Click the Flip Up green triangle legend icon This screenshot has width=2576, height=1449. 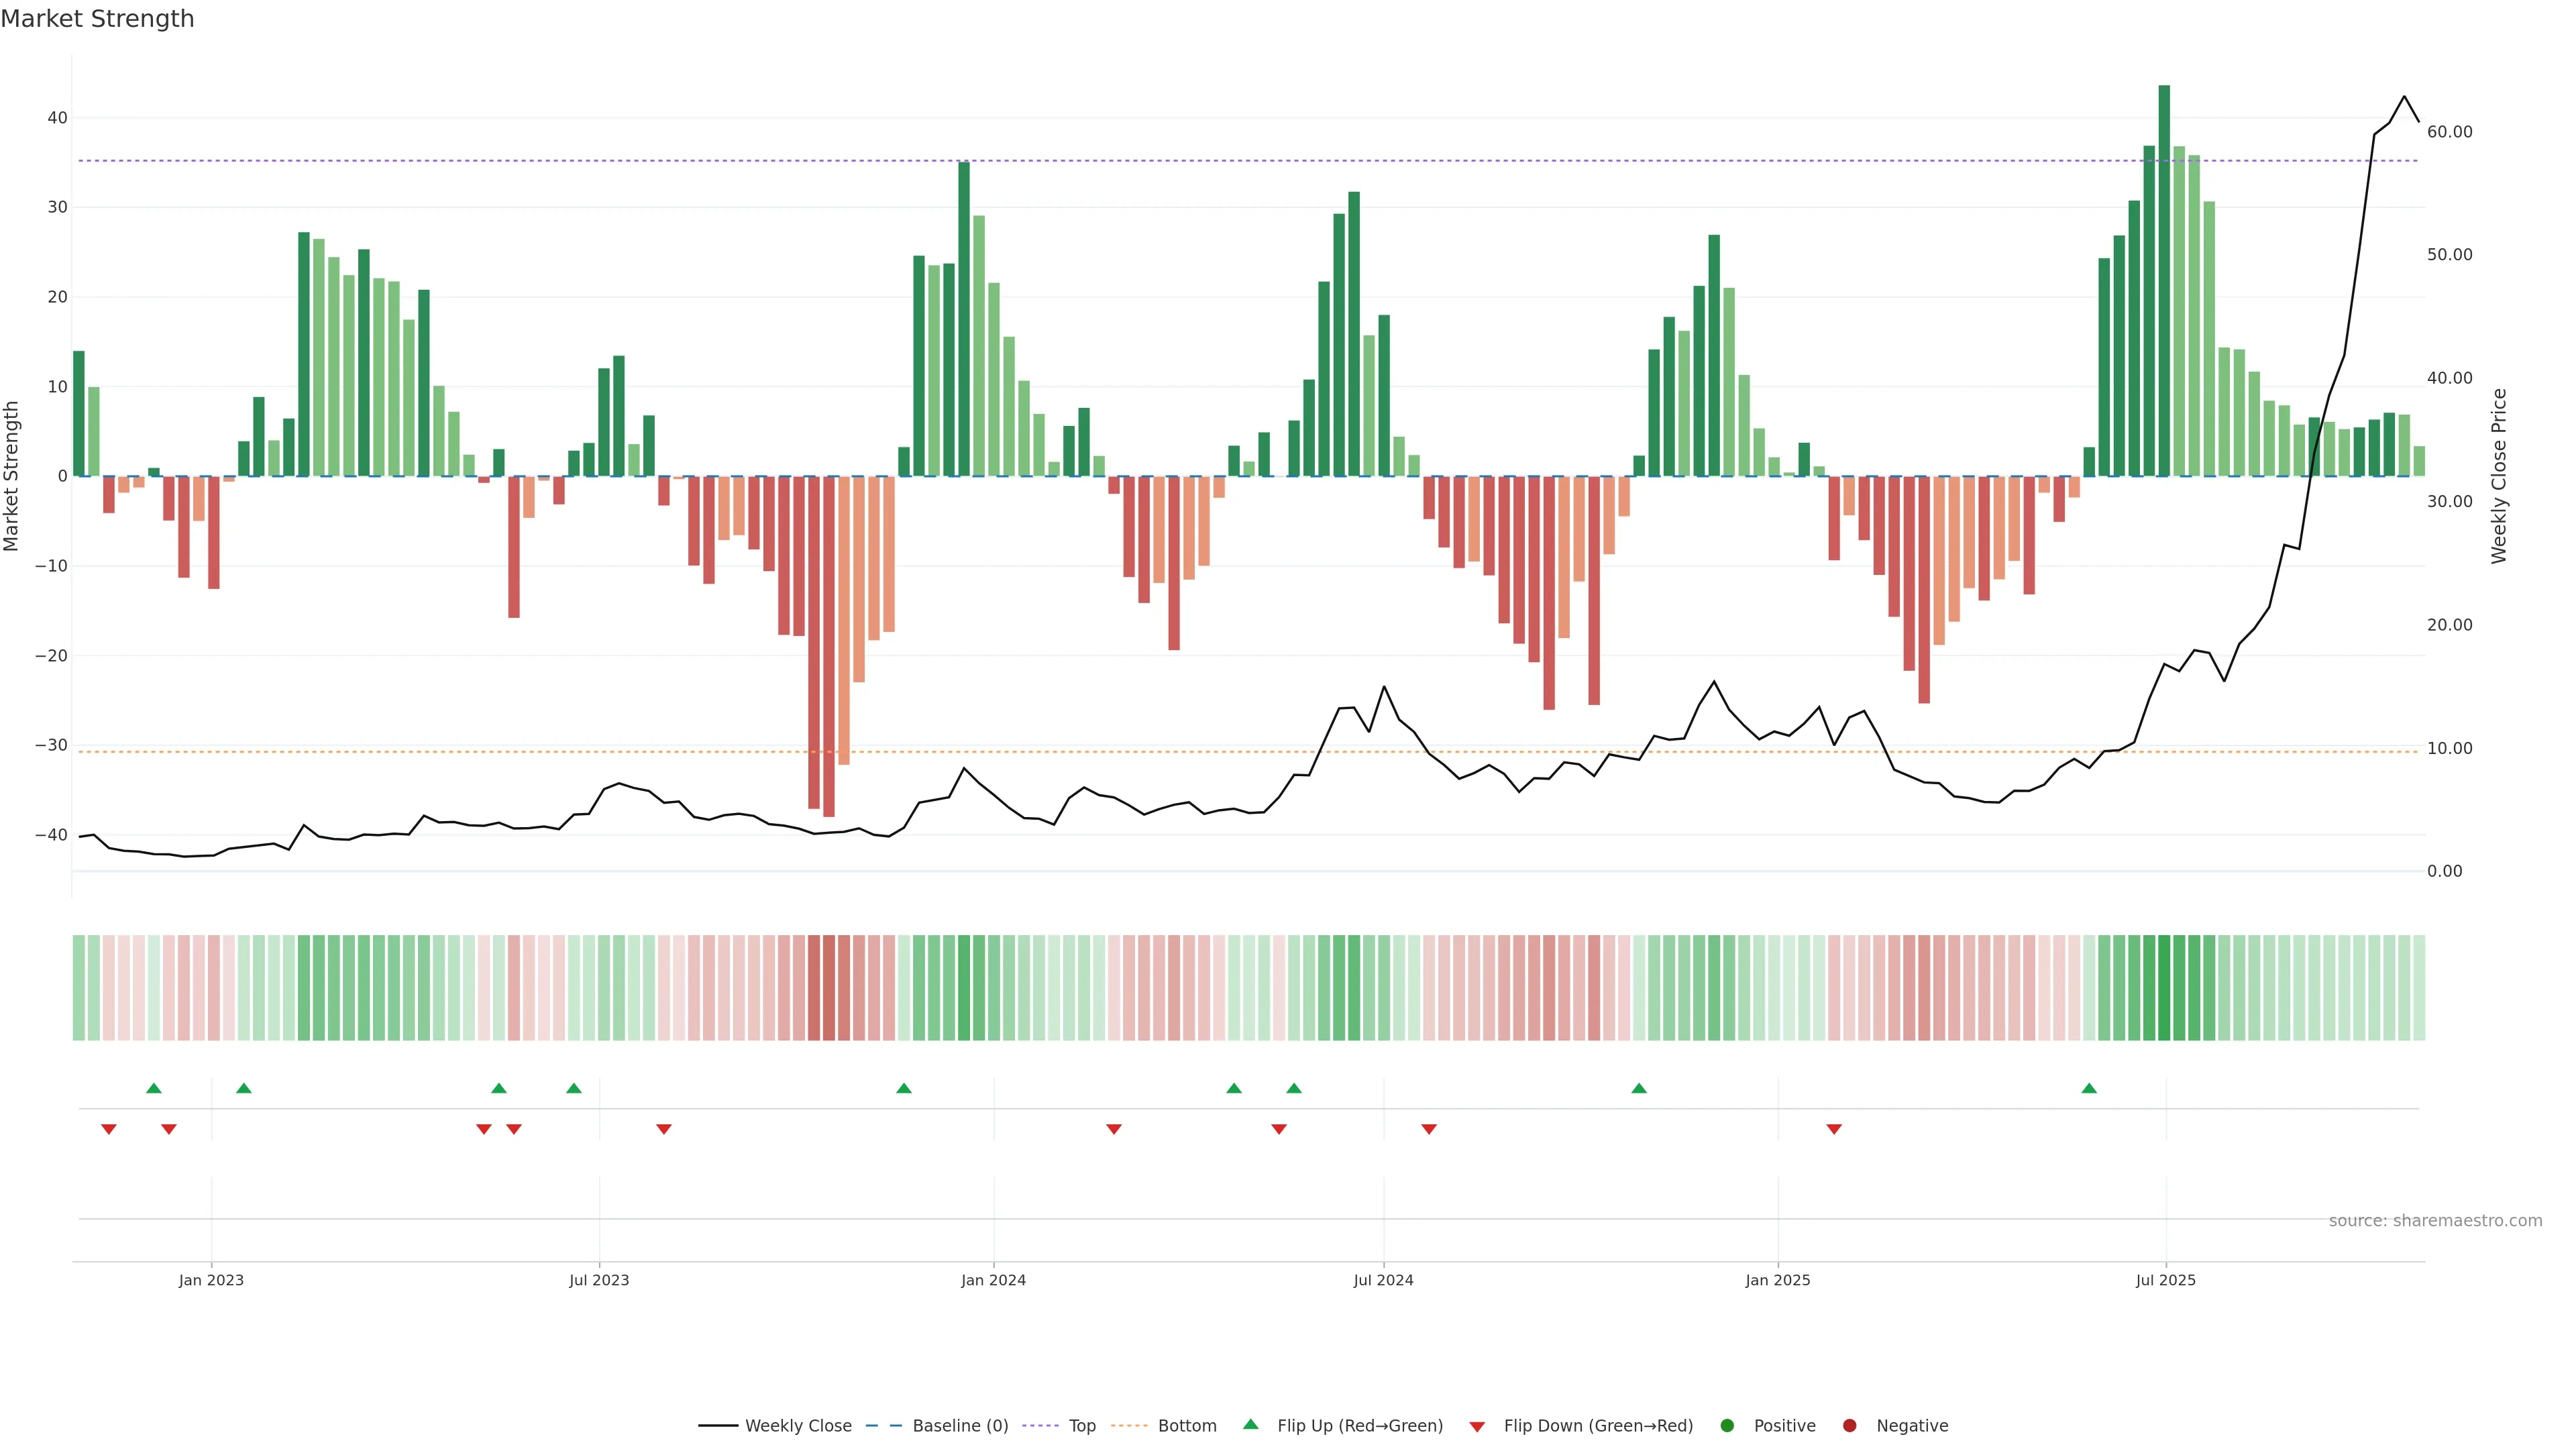1250,1424
